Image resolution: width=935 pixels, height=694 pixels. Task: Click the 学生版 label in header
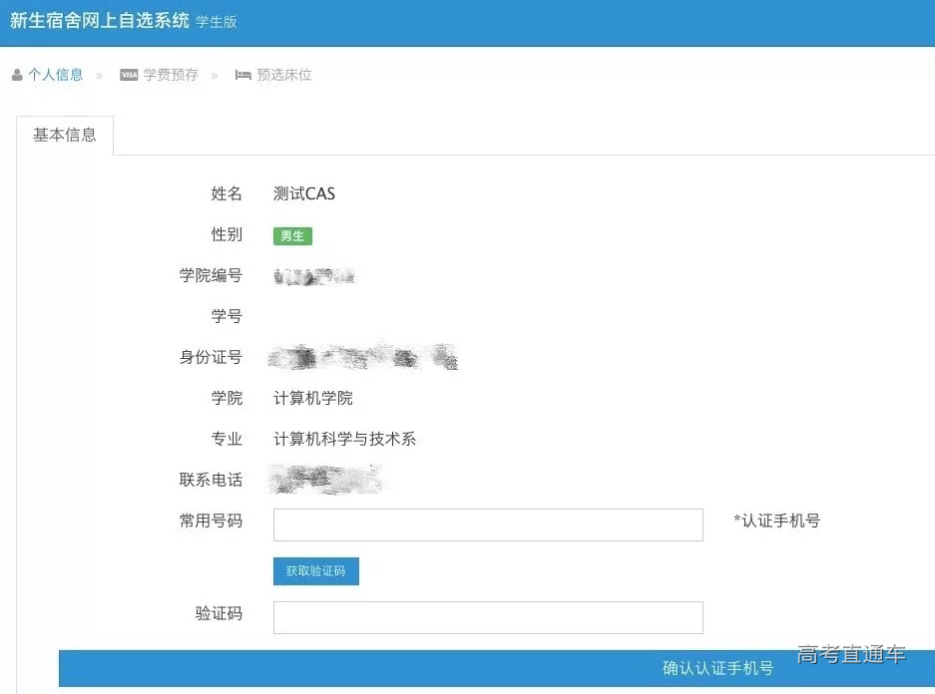[217, 22]
